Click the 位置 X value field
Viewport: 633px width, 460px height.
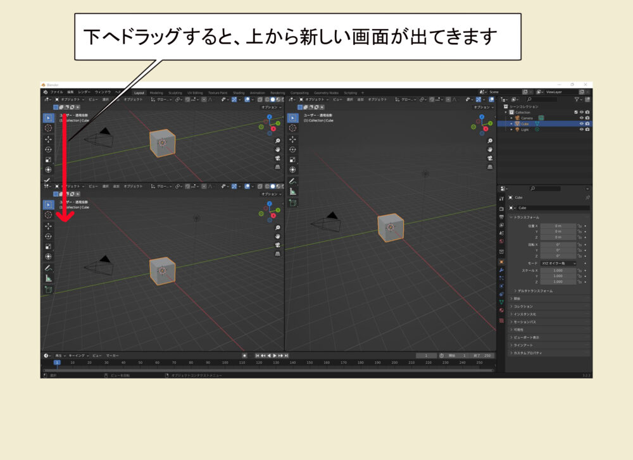[x=558, y=226]
